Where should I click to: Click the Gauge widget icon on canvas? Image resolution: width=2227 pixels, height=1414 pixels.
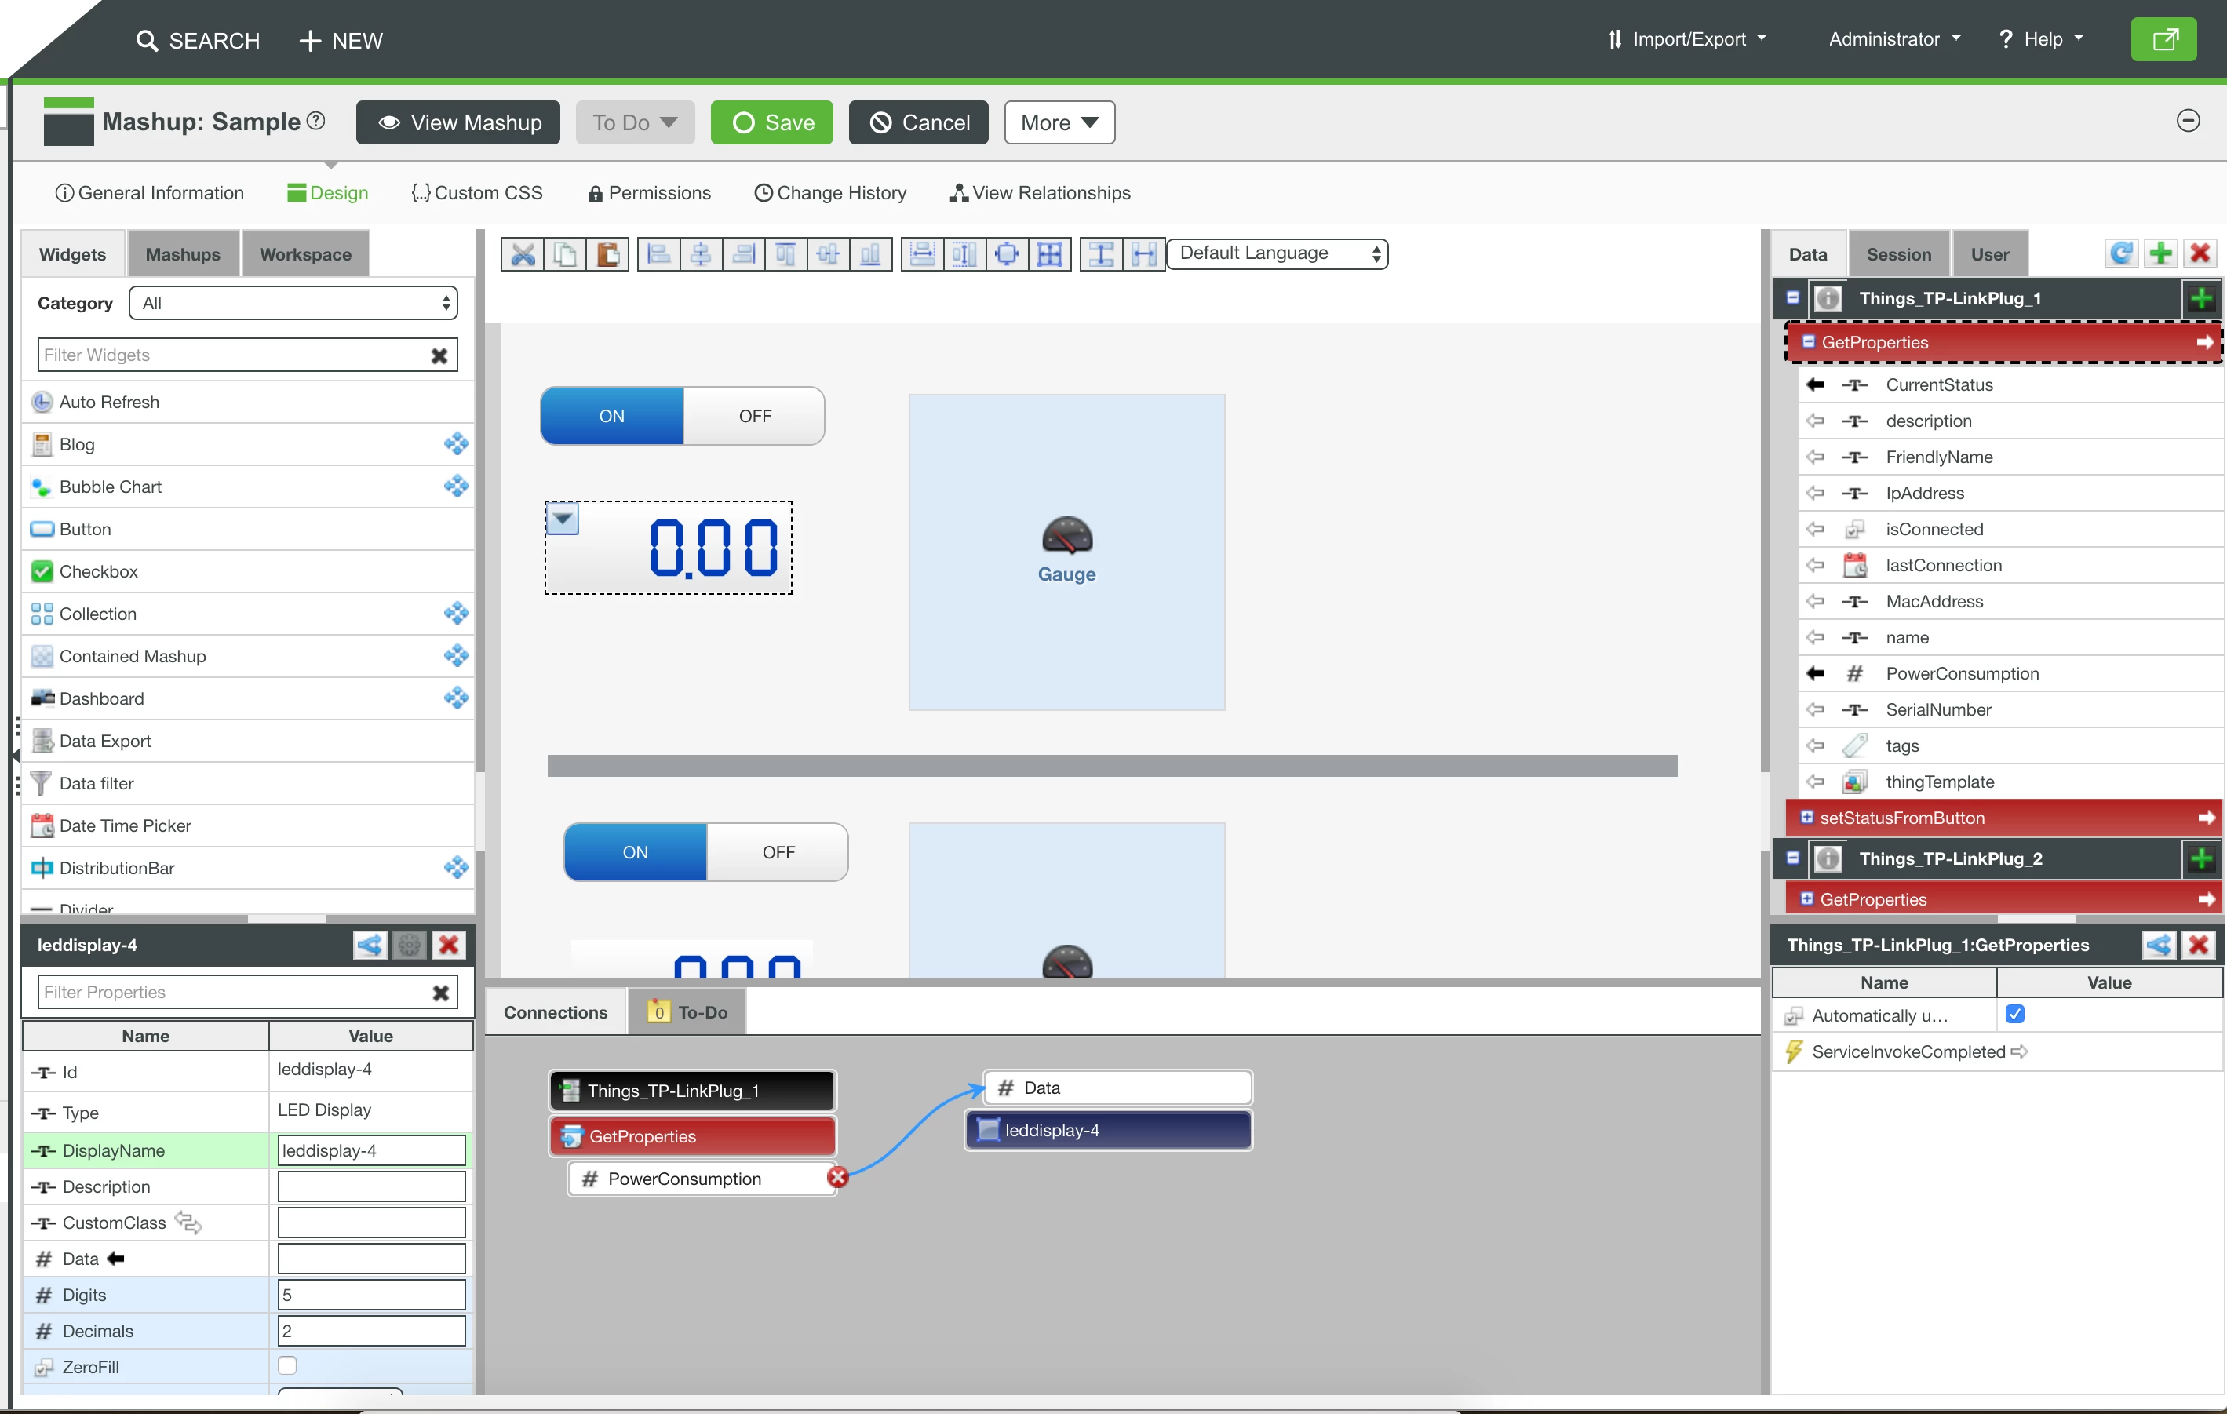pyautogui.click(x=1066, y=535)
